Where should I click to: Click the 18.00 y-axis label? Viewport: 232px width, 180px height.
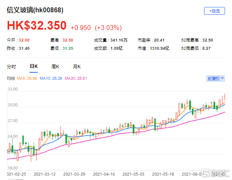(13, 168)
